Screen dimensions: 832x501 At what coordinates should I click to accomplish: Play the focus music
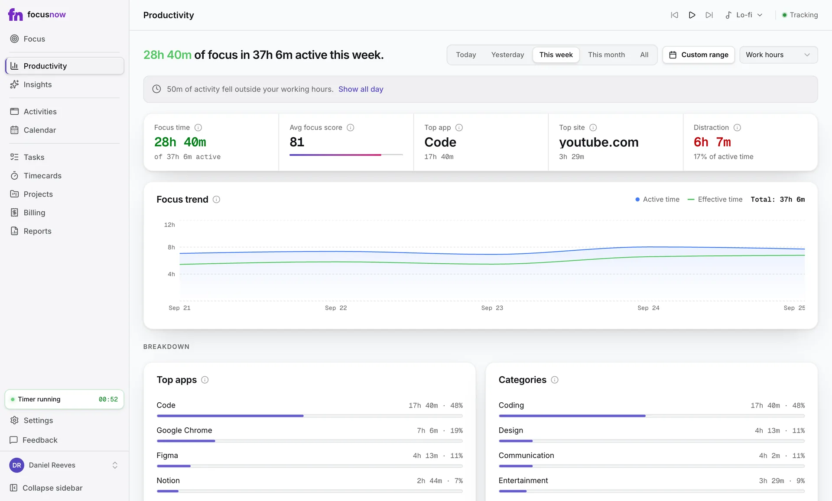[x=692, y=15]
